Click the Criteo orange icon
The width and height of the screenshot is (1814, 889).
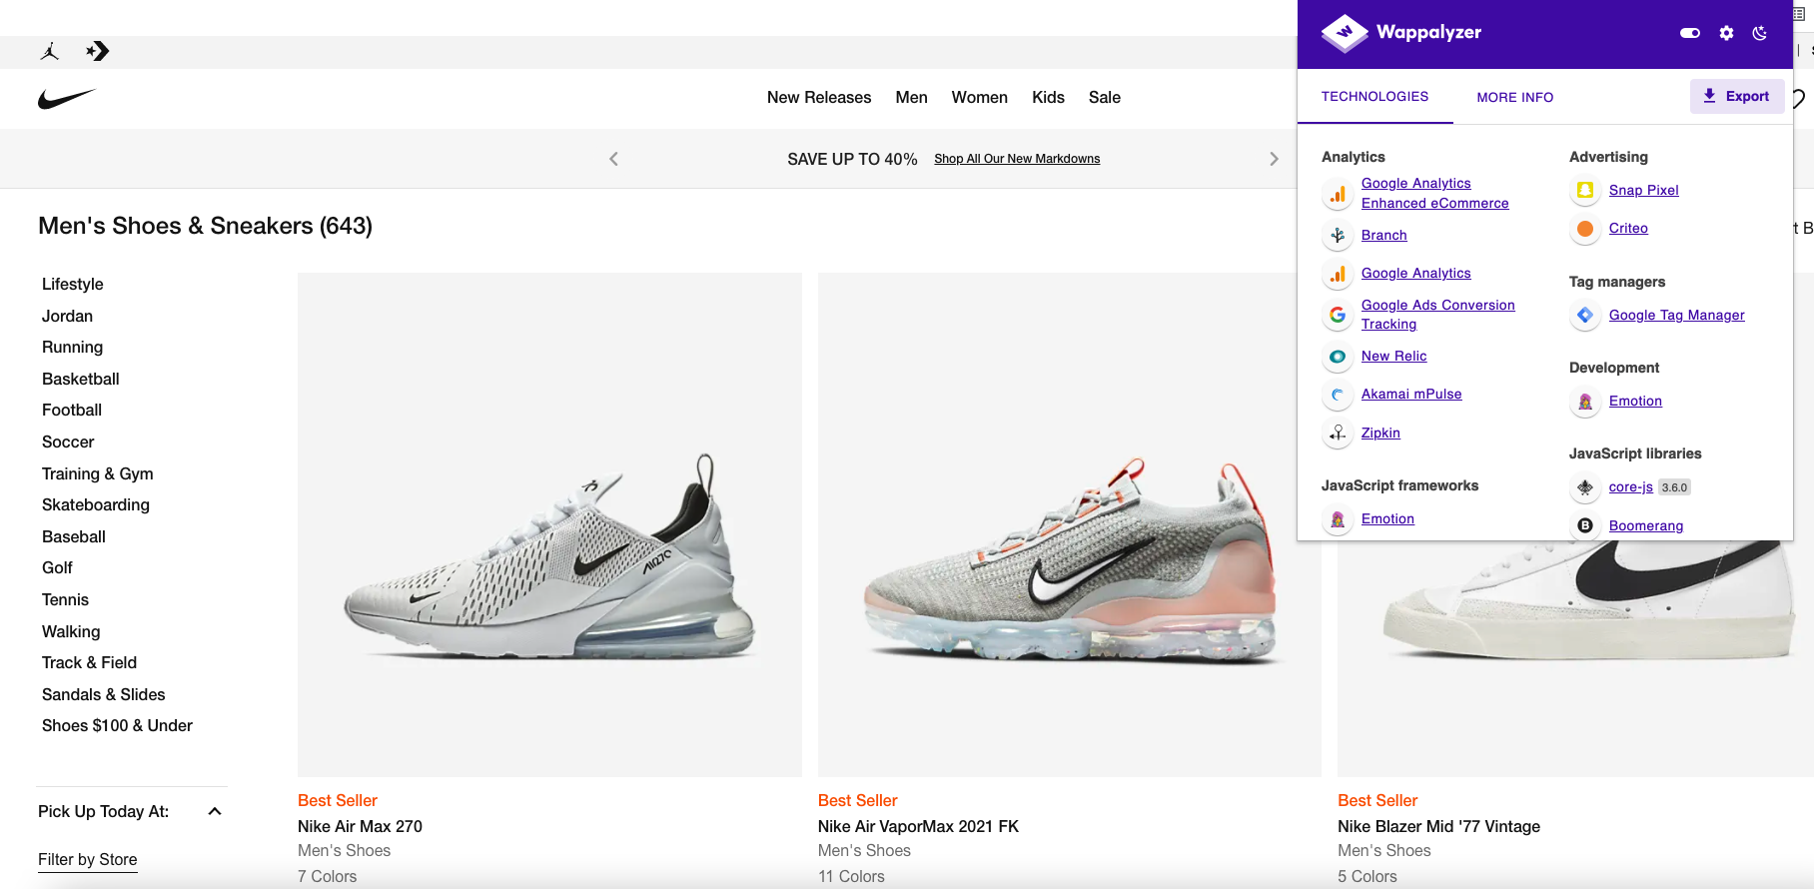click(1585, 229)
